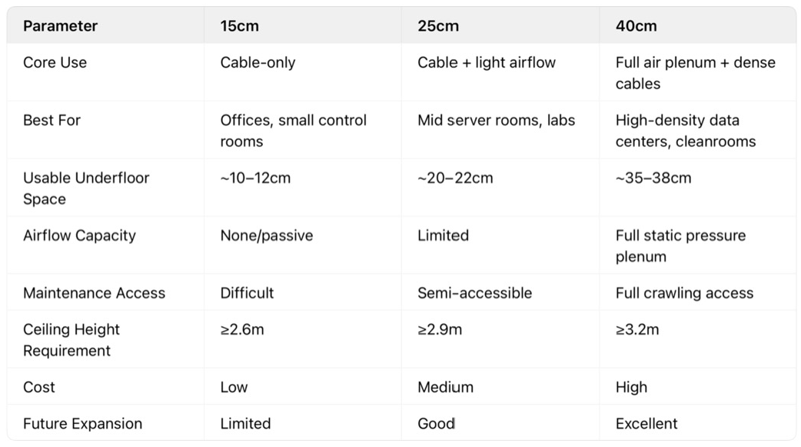801x447 pixels.
Task: Click the Cable + light airflow cell
Action: coord(486,62)
